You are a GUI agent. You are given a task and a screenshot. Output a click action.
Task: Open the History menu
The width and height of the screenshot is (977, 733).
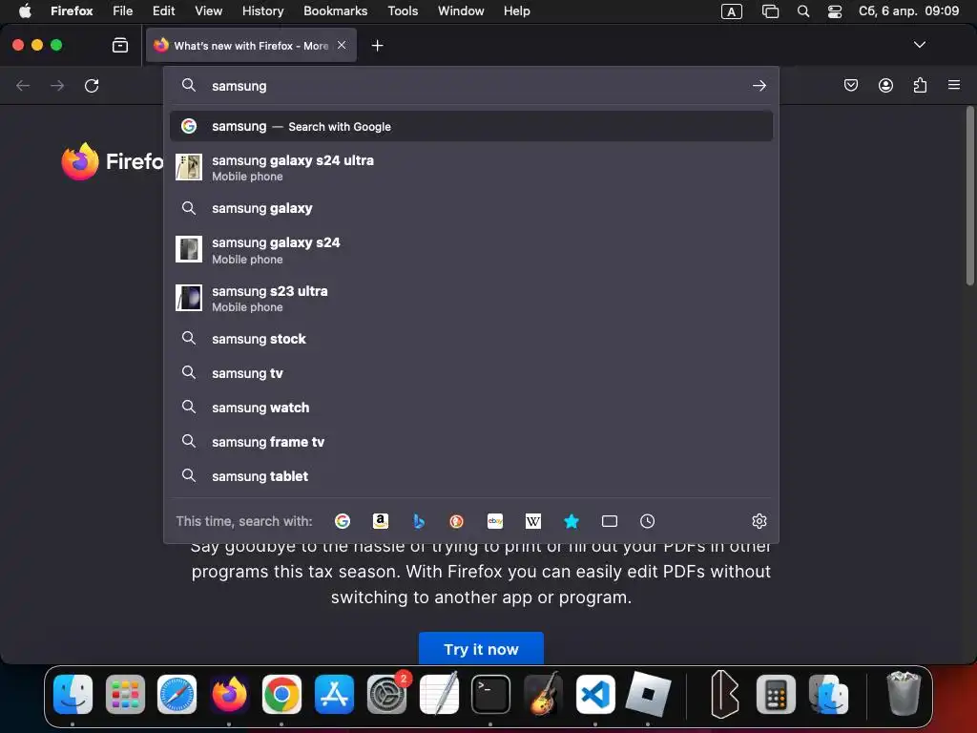[x=262, y=10]
